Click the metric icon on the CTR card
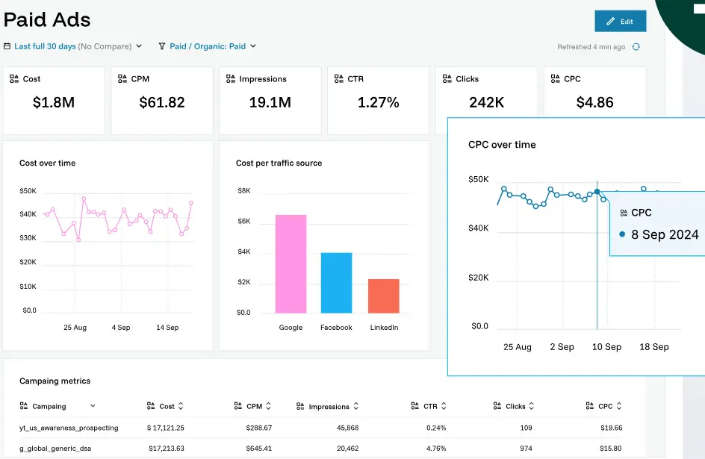The width and height of the screenshot is (705, 459). [x=339, y=79]
